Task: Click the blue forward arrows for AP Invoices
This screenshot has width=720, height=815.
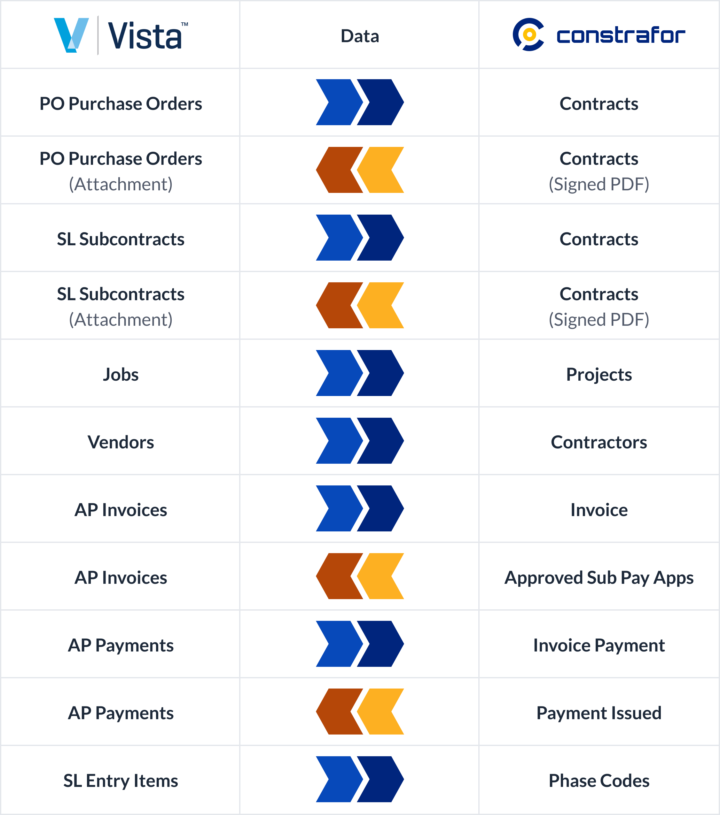Action: click(359, 507)
